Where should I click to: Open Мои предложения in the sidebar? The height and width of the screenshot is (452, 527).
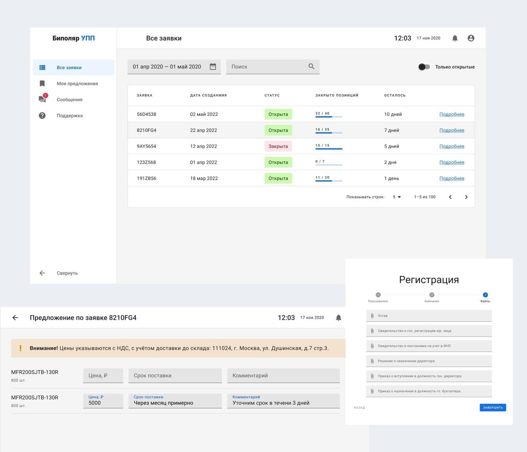77,83
